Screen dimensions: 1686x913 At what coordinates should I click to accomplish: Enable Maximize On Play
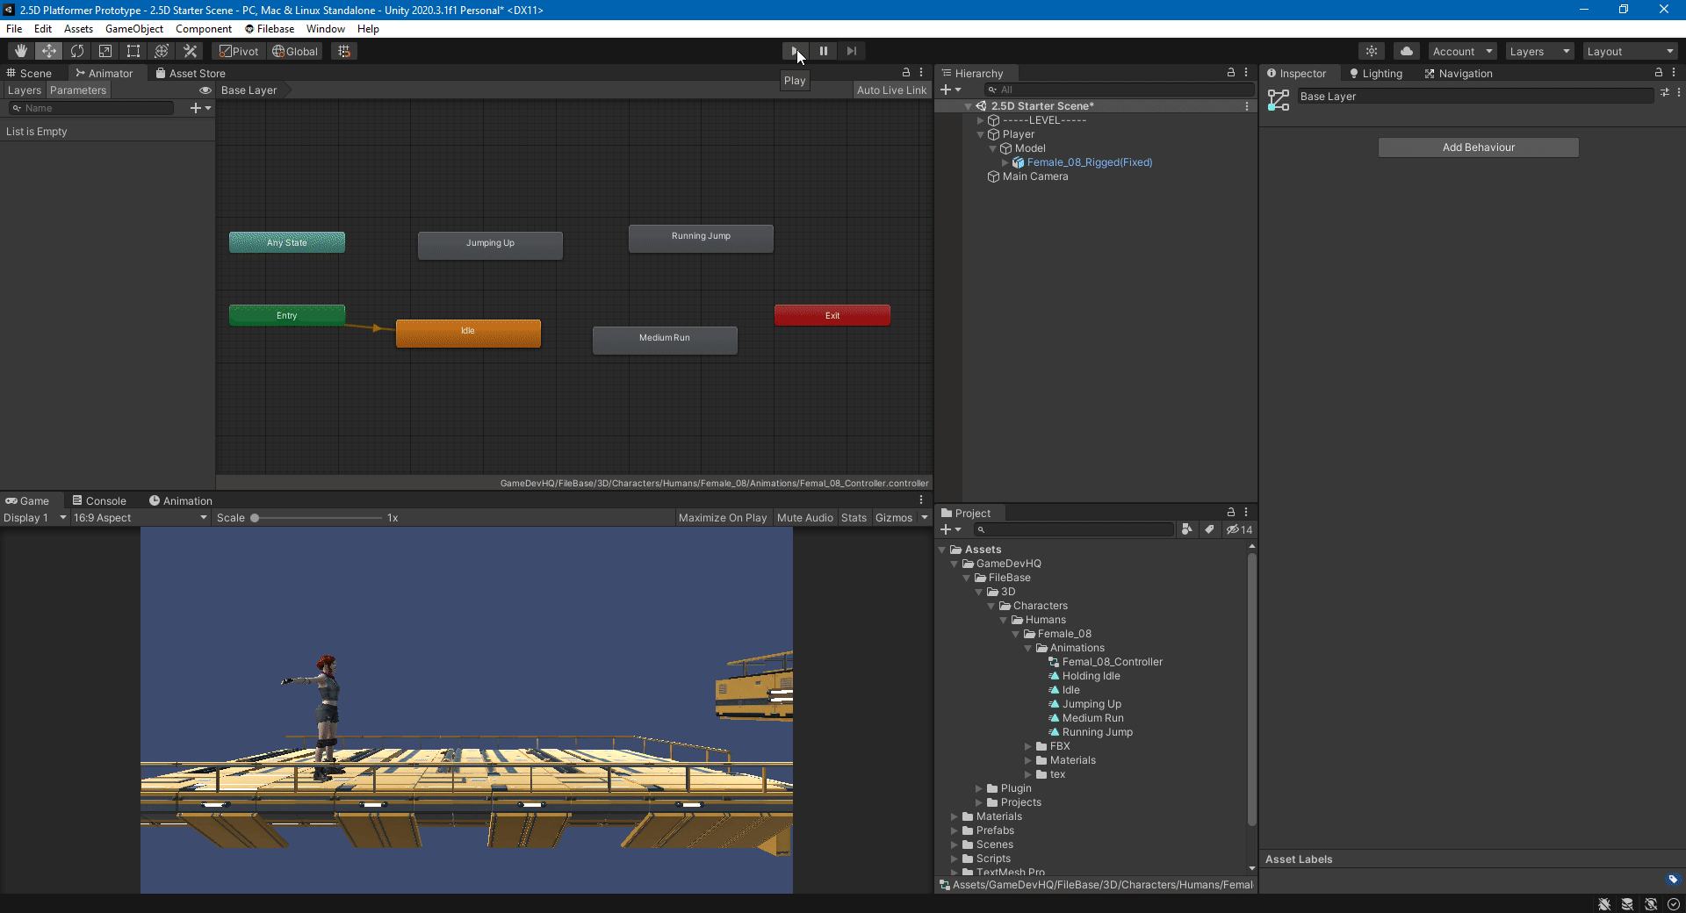[722, 517]
